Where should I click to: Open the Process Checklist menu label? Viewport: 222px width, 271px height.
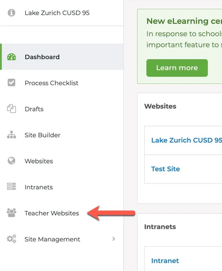(51, 83)
